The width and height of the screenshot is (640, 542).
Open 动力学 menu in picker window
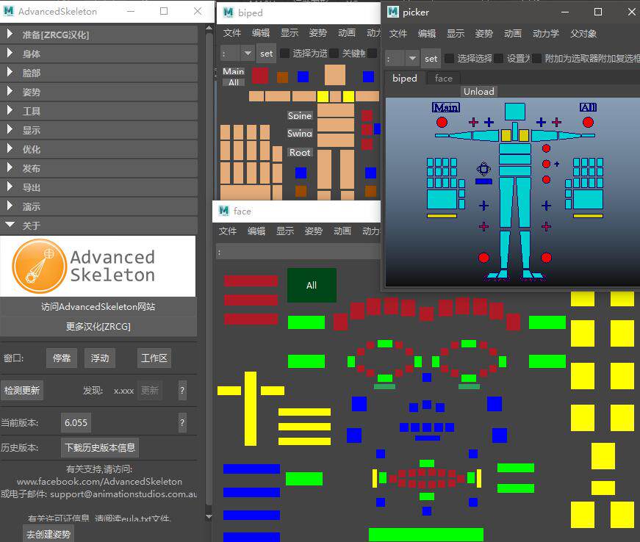546,34
